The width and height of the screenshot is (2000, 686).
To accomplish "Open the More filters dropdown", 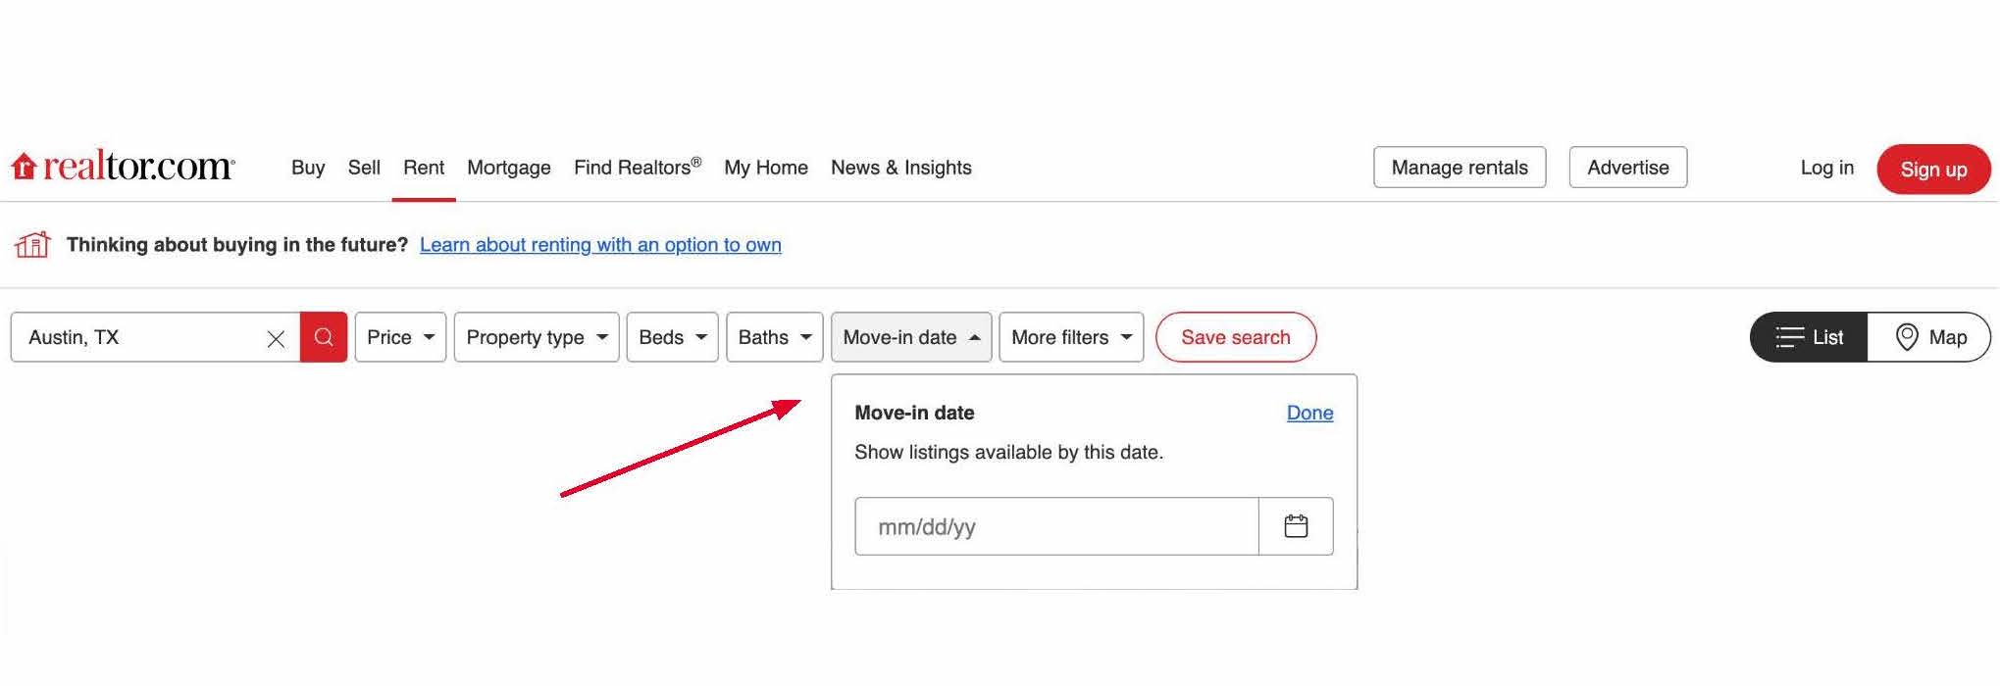I will pyautogui.click(x=1070, y=336).
